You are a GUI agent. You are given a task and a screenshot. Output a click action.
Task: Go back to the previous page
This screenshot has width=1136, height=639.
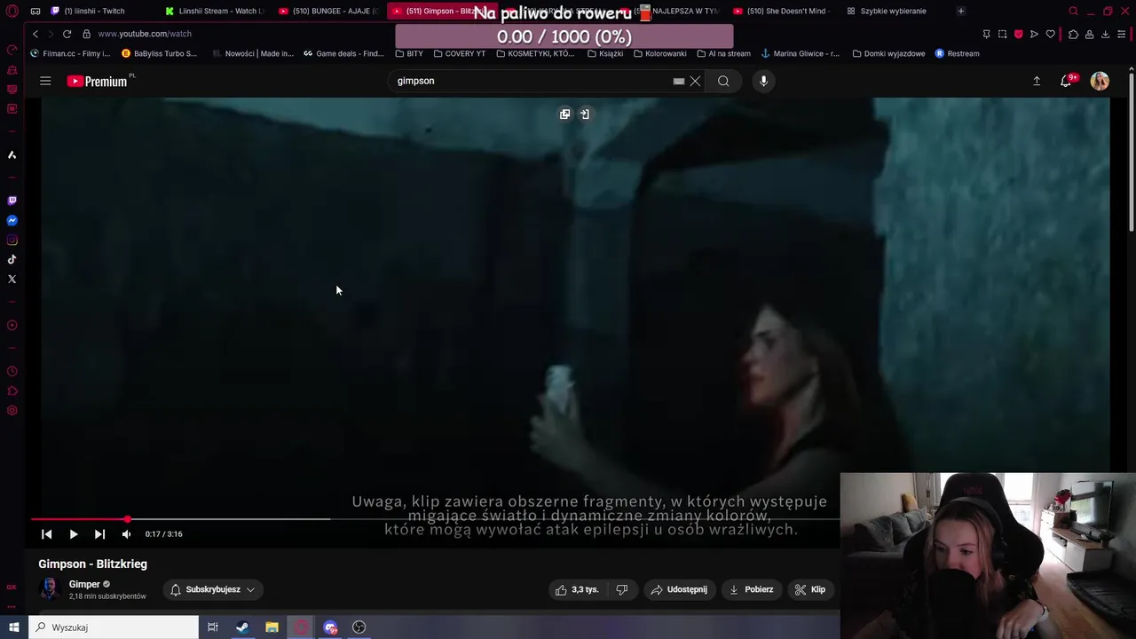(x=35, y=34)
